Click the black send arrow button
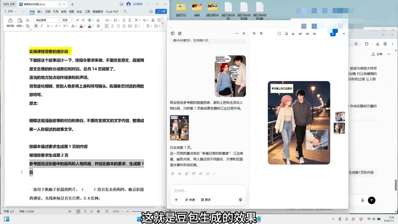 pos(371,200)
